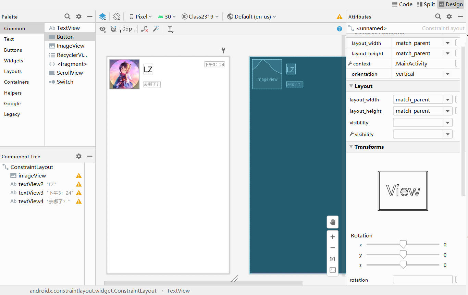Select Buttons palette category
The height and width of the screenshot is (295, 468).
tap(22, 50)
